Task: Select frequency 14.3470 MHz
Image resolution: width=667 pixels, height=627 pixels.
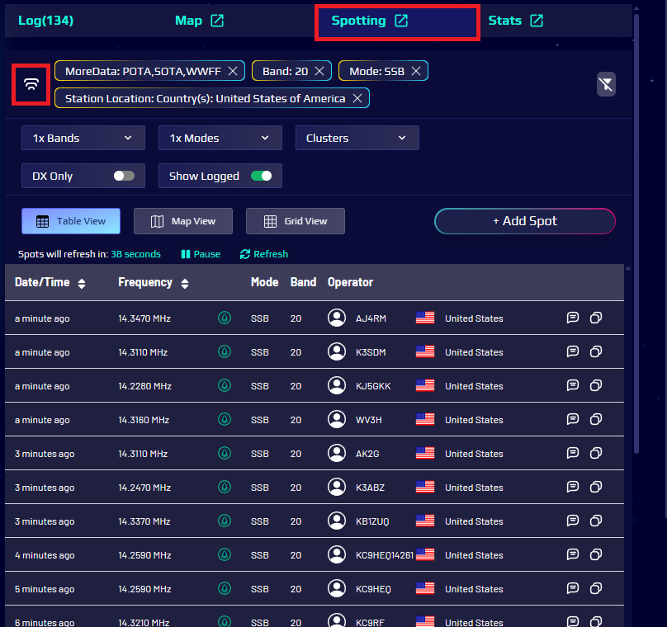Action: click(x=144, y=318)
